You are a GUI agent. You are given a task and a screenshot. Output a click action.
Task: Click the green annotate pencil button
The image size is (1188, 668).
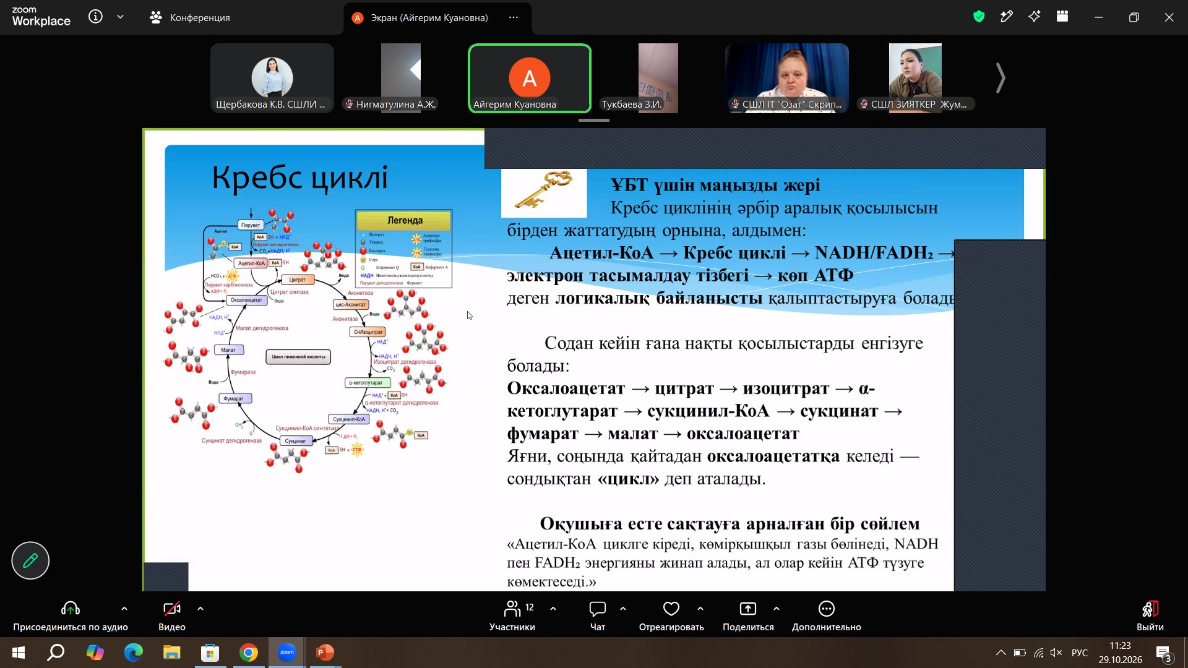pyautogui.click(x=30, y=560)
